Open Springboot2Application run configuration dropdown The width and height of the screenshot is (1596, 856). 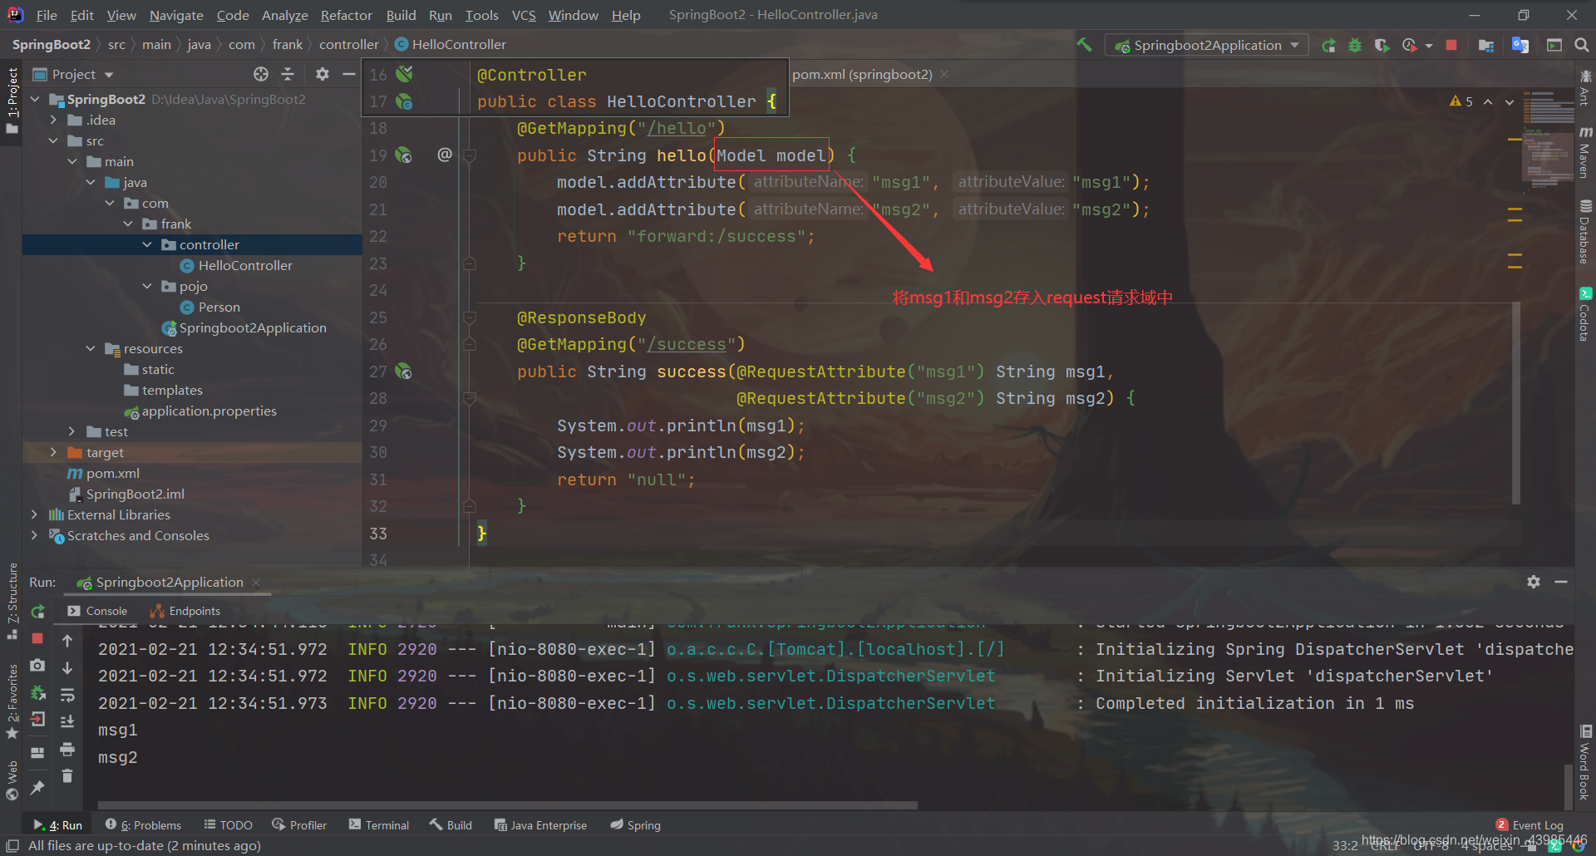[1207, 46]
